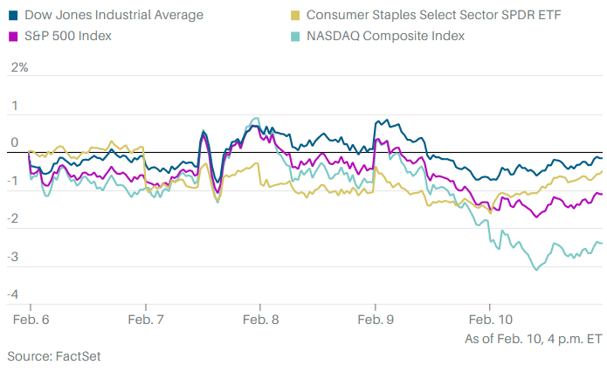The image size is (607, 372).
Task: Click the dark blue Dow Jones legend swatch
Action: click(13, 15)
